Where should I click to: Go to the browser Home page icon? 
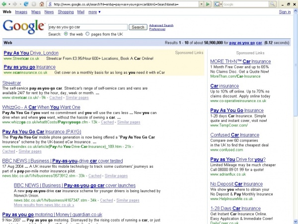point(42,4)
